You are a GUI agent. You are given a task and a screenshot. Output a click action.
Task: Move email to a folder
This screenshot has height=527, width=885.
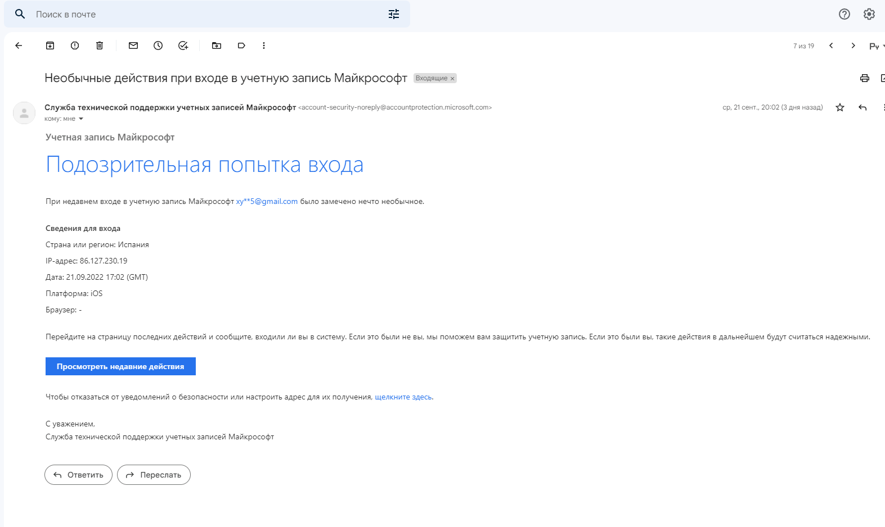pyautogui.click(x=217, y=46)
